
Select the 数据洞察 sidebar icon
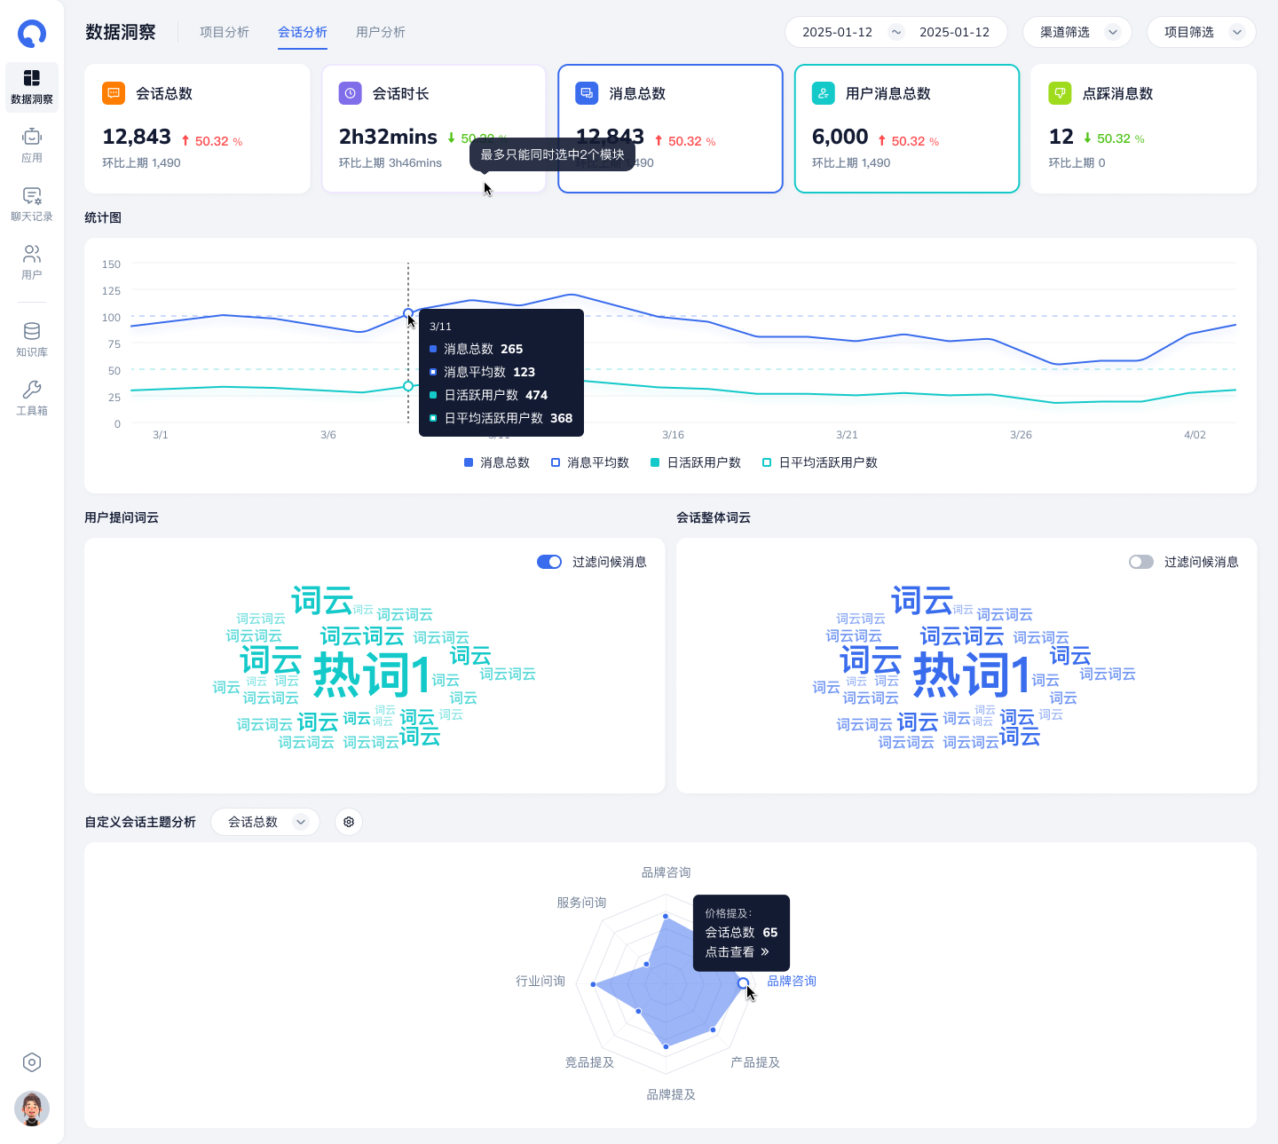click(32, 87)
